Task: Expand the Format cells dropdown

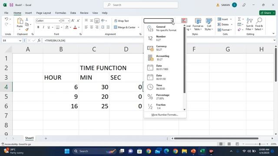Action: pos(231,30)
